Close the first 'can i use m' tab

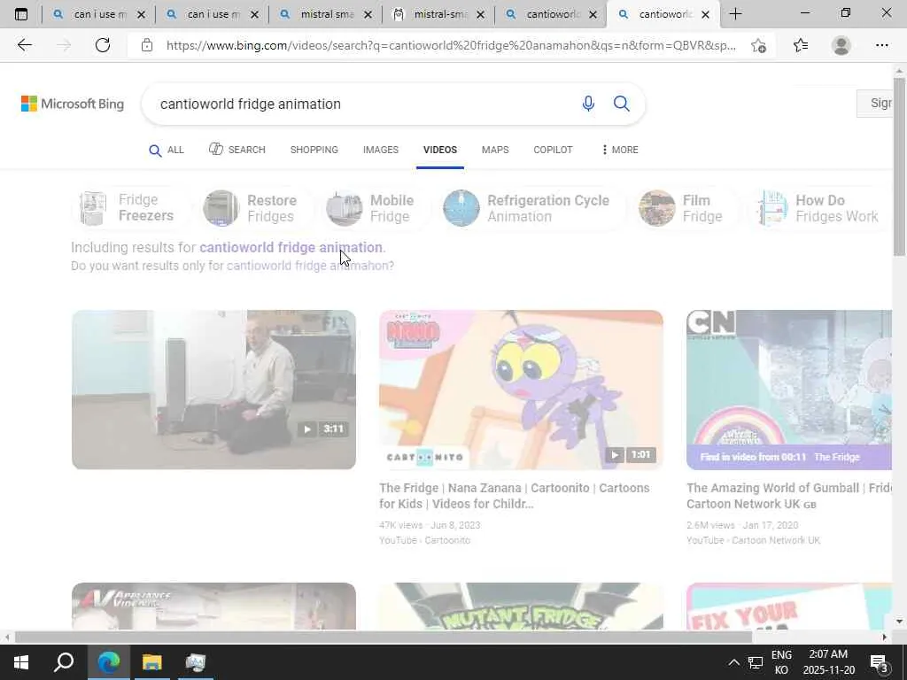(141, 14)
